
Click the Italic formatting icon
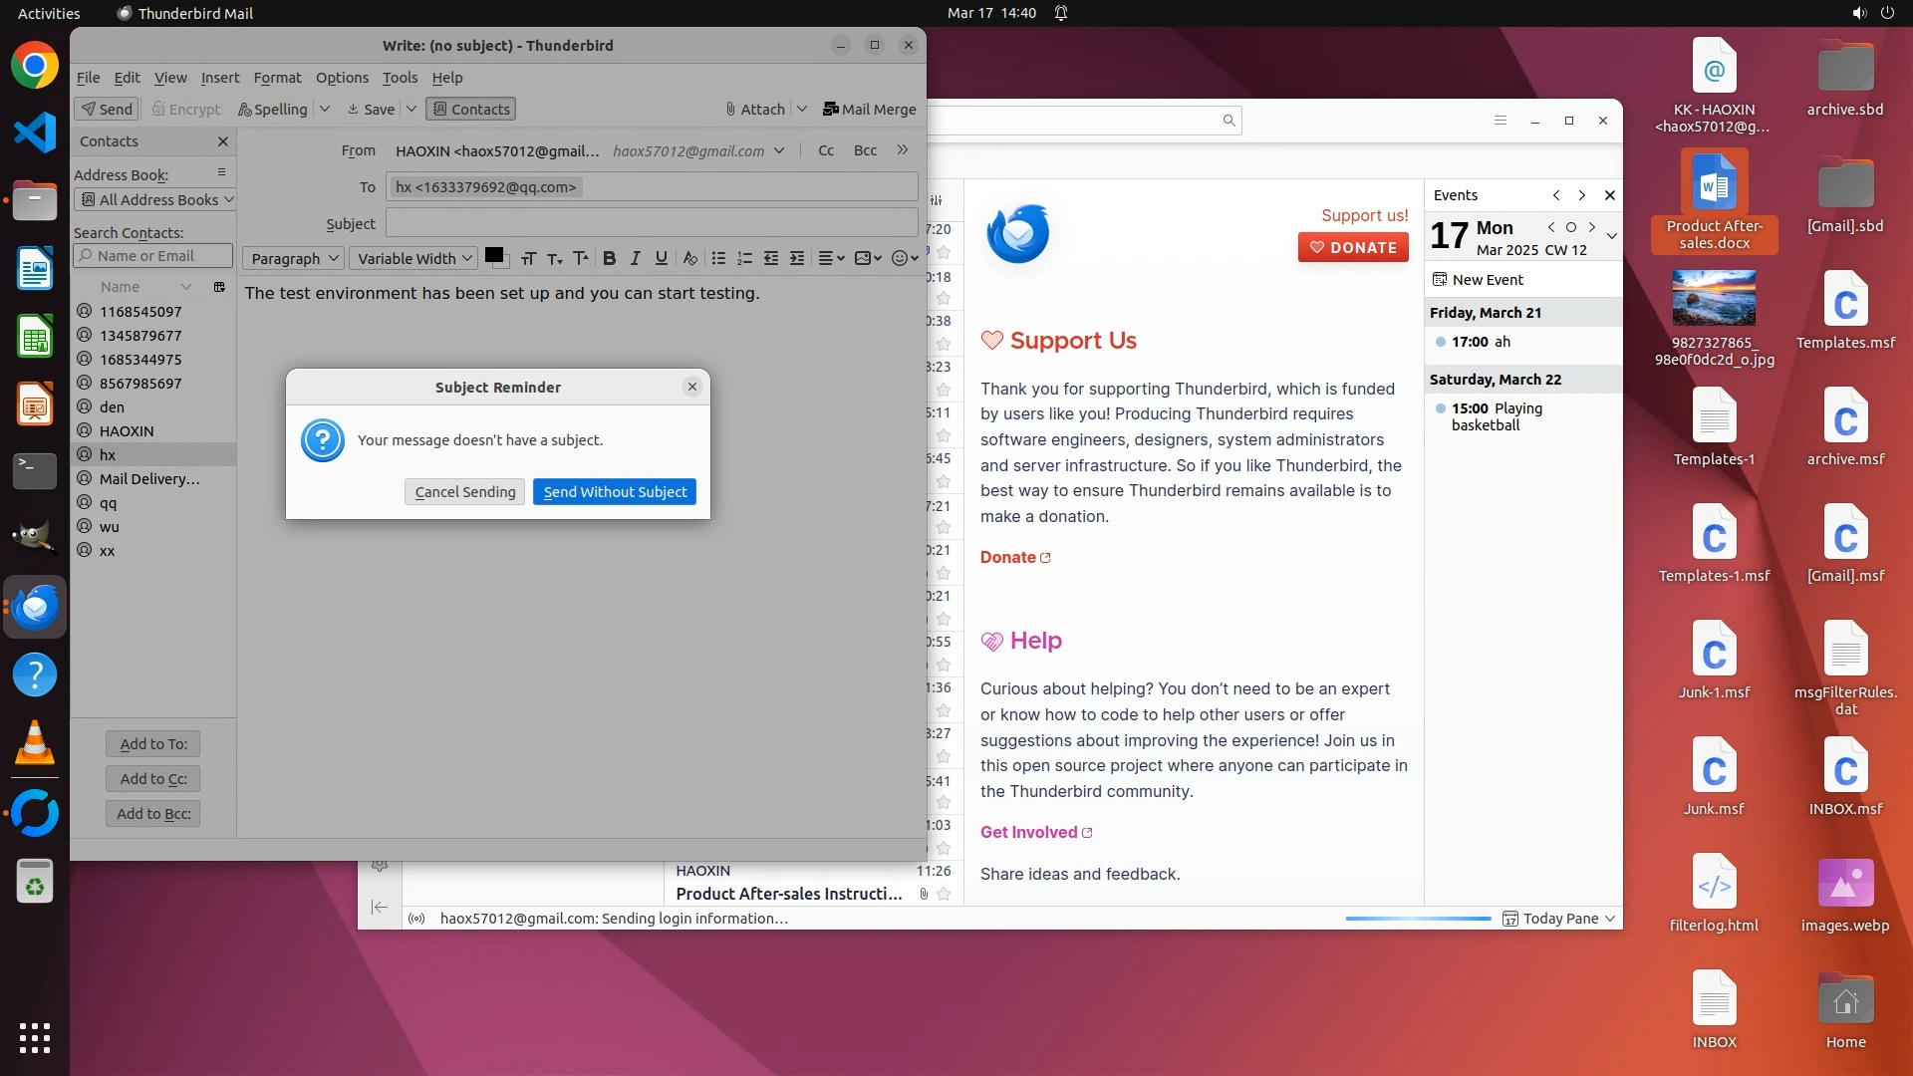(x=635, y=258)
